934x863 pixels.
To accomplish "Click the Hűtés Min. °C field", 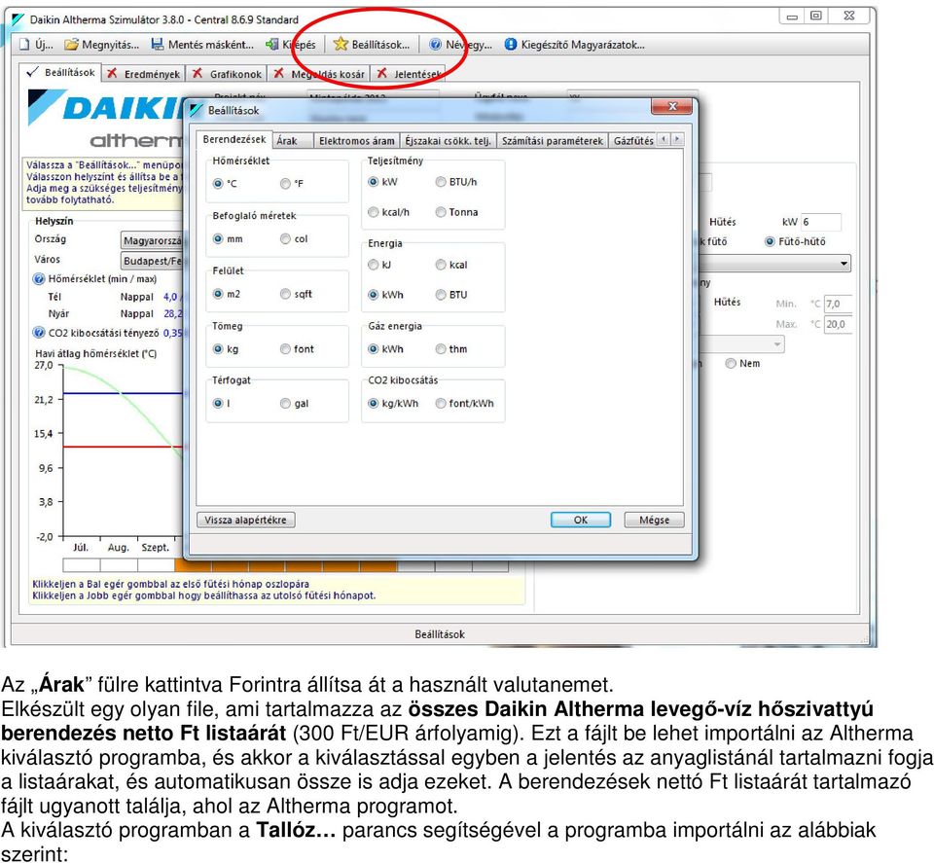I will tap(838, 304).
